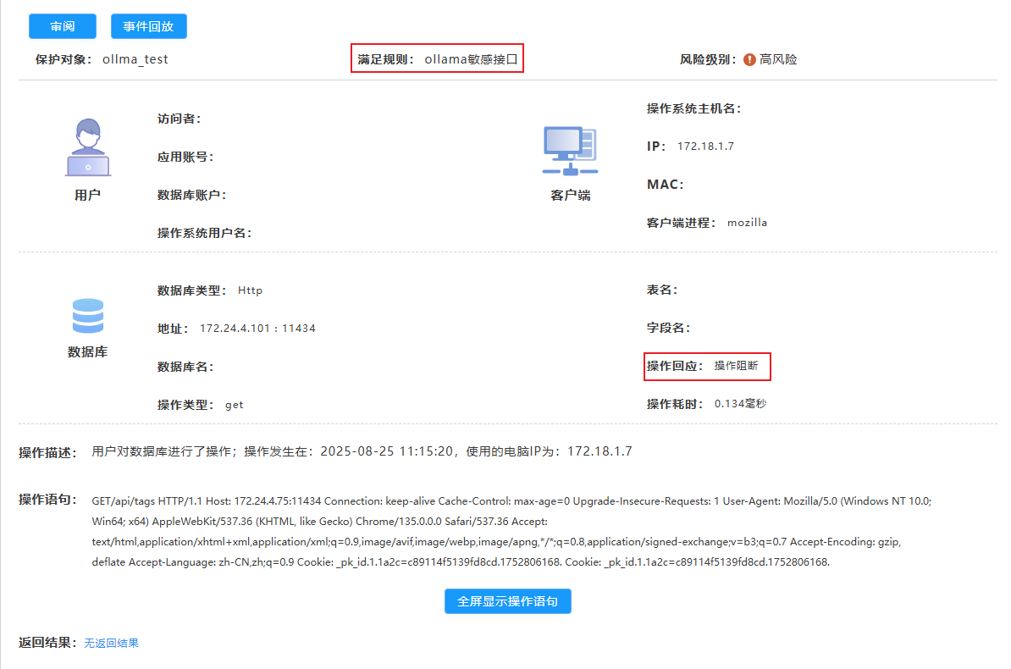
Task: Click the protected object ollma_test
Action: pos(135,59)
